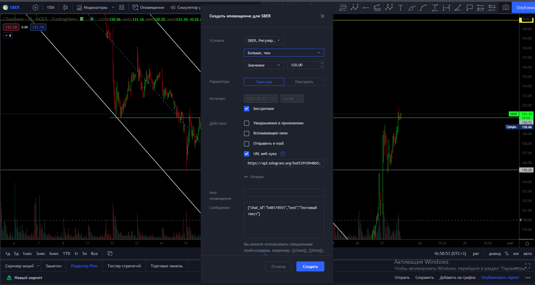Switch to the Заметки tab
The width and height of the screenshot is (535, 285).
pyautogui.click(x=54, y=266)
